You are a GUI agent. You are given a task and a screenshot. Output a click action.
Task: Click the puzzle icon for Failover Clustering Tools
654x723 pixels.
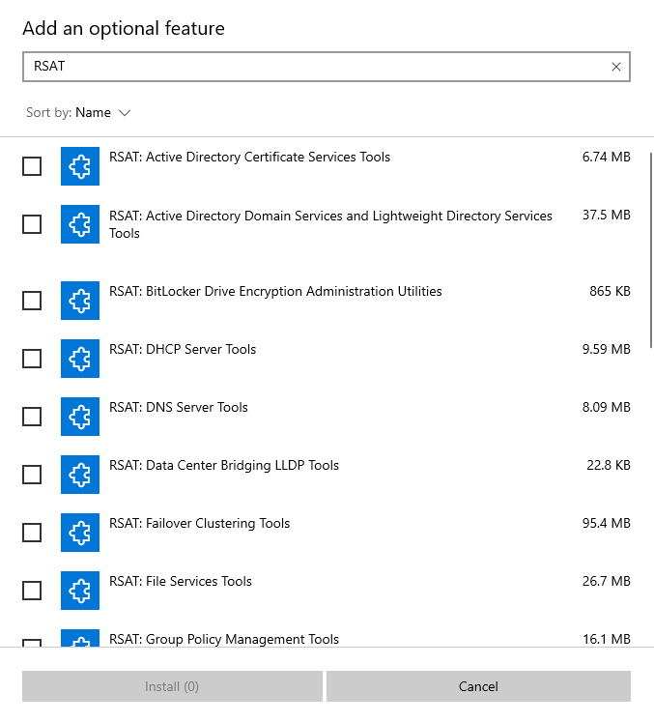80,533
